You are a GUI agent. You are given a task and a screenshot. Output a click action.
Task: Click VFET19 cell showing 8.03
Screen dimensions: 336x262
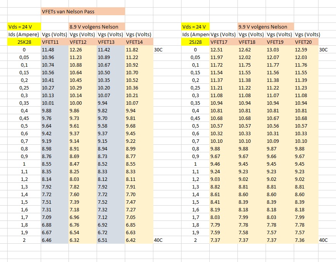click(x=280, y=217)
